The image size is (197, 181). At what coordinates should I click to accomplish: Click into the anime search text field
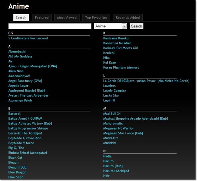(x=50, y=26)
